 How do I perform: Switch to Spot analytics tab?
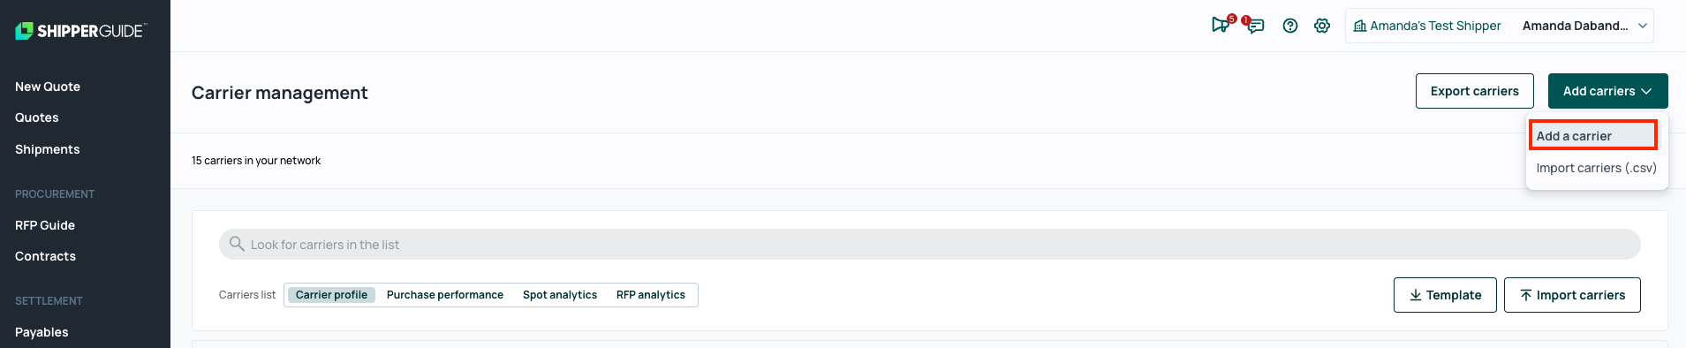(560, 295)
